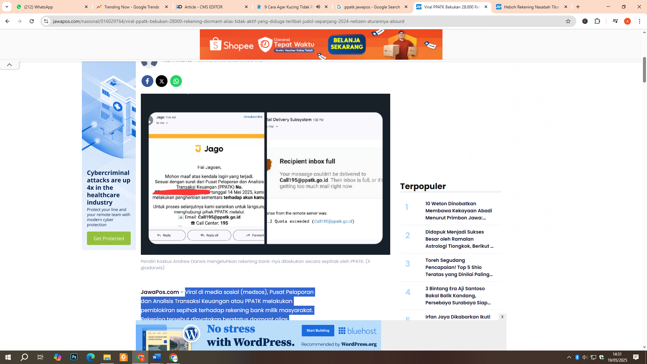Open Bluetooth tray icon
Viewport: 647px width, 364px height.
click(577, 357)
